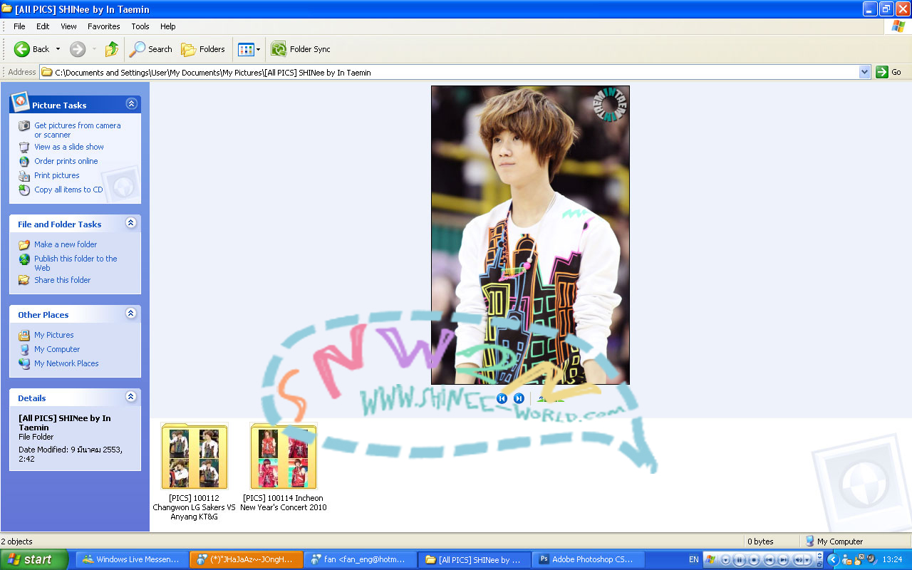This screenshot has width=912, height=570.
Task: Click the Share this folder icon
Action: pyautogui.click(x=24, y=280)
